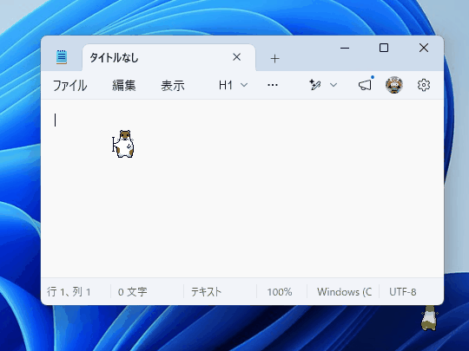Open the 表示 menu
The height and width of the screenshot is (351, 469).
(173, 85)
